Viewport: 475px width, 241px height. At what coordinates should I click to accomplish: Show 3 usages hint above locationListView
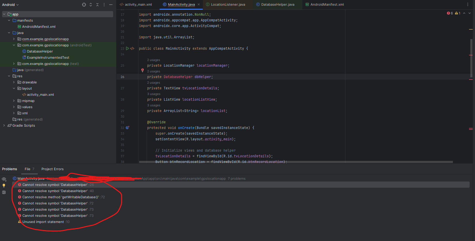pyautogui.click(x=154, y=94)
